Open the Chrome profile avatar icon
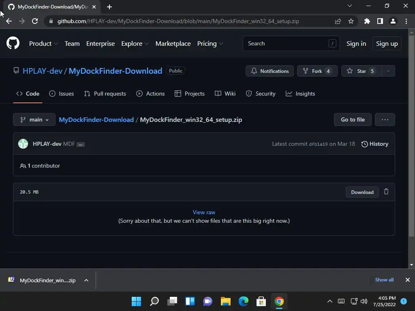 pyautogui.click(x=393, y=21)
